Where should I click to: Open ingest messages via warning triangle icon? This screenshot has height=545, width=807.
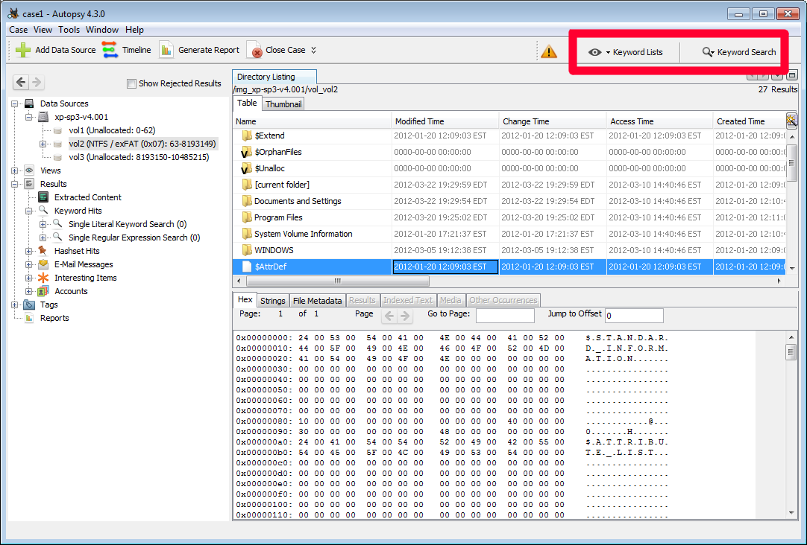tap(550, 52)
